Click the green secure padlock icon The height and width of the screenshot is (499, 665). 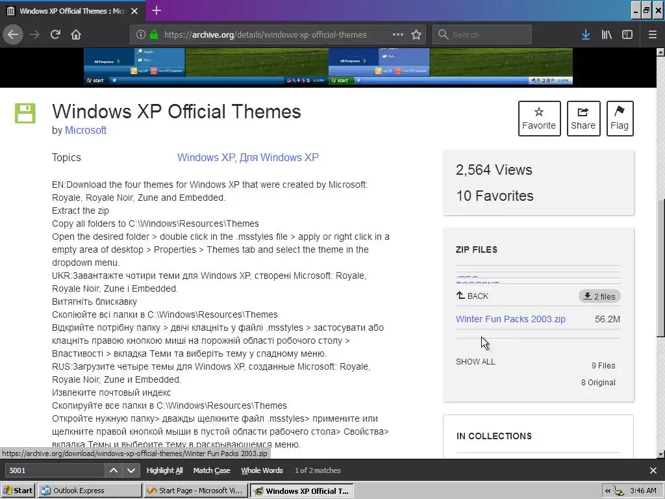153,34
